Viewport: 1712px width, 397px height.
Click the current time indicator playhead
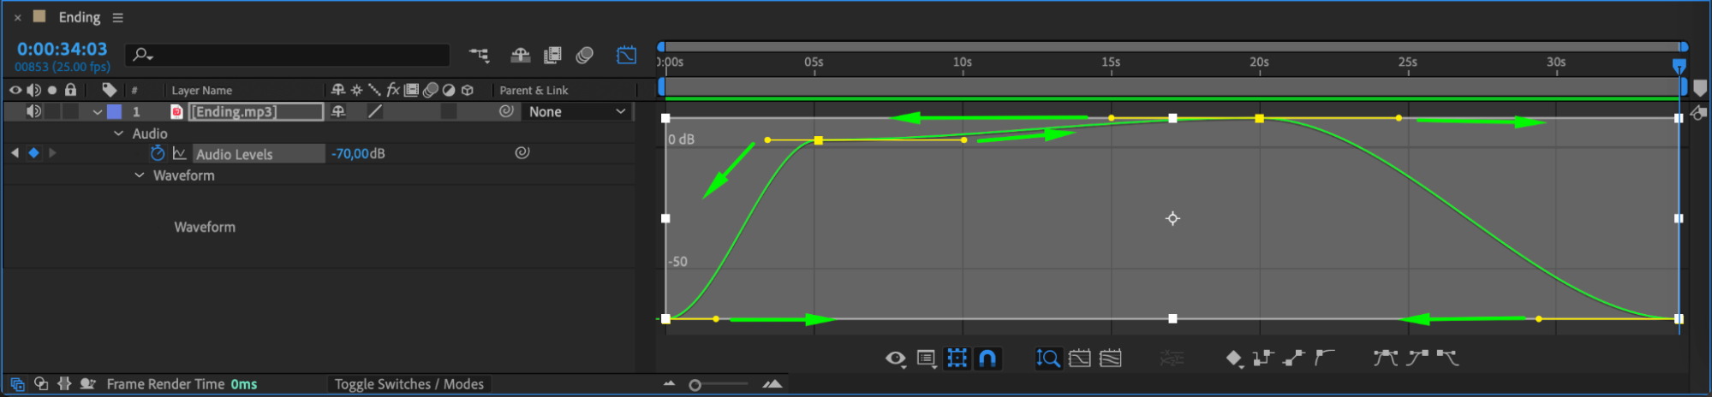[1679, 66]
